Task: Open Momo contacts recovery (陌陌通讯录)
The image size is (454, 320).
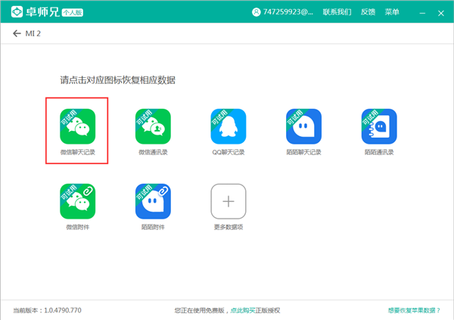Action: (379, 126)
